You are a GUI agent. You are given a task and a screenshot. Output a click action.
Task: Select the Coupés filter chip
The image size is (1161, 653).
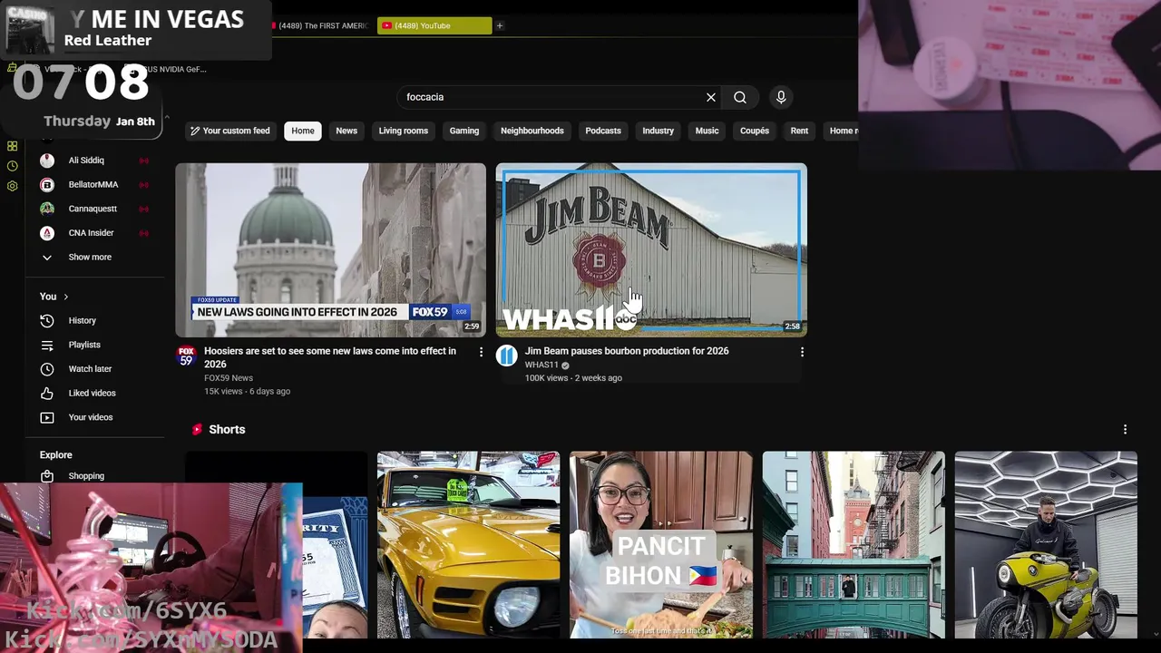tap(755, 131)
